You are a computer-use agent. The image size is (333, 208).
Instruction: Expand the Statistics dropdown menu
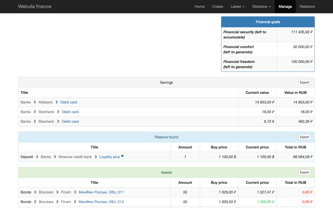pos(261,6)
